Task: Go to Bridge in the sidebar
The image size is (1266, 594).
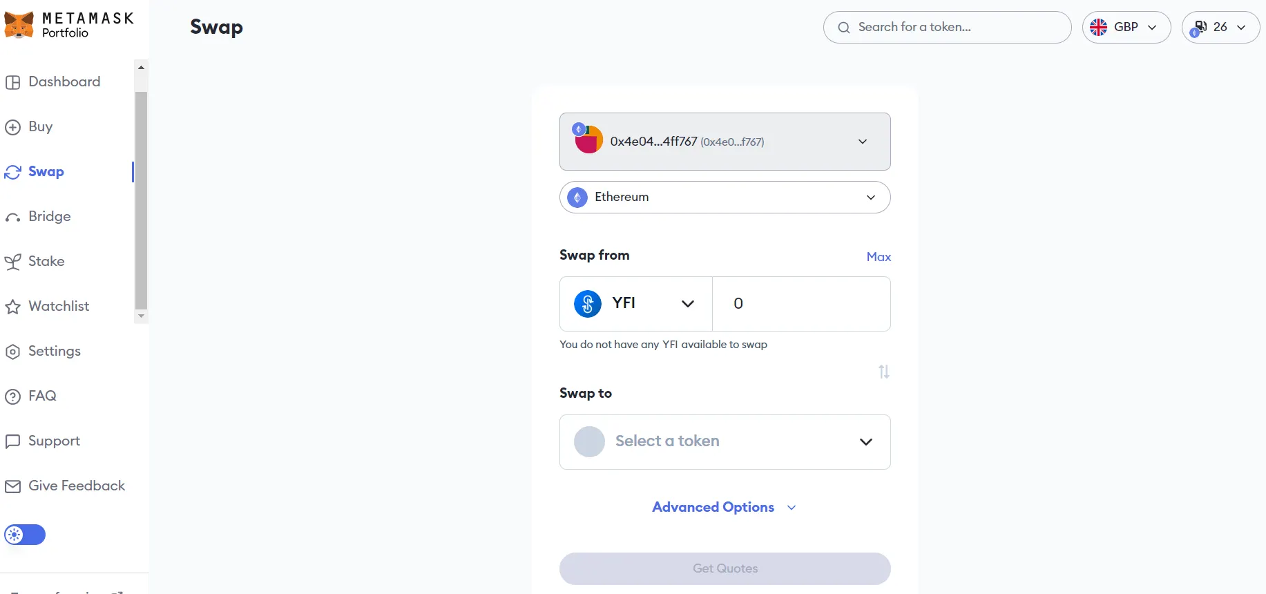Action: point(49,216)
